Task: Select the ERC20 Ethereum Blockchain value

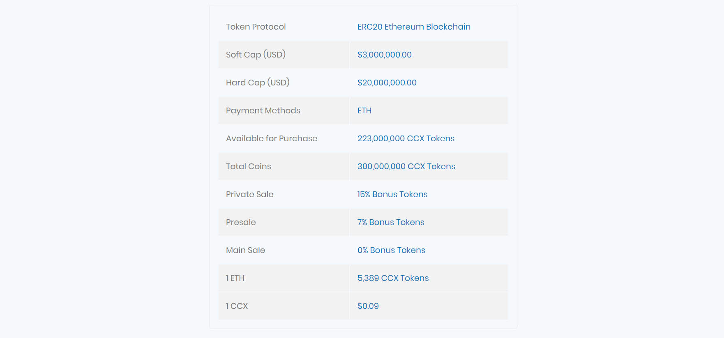Action: 414,27
